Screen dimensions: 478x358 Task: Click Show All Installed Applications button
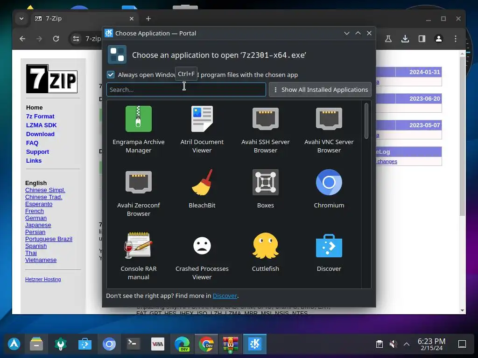[320, 89]
